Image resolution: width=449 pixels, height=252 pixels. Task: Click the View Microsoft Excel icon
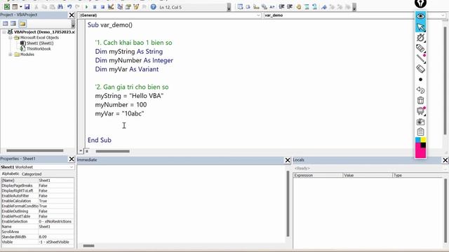[x=7, y=7]
